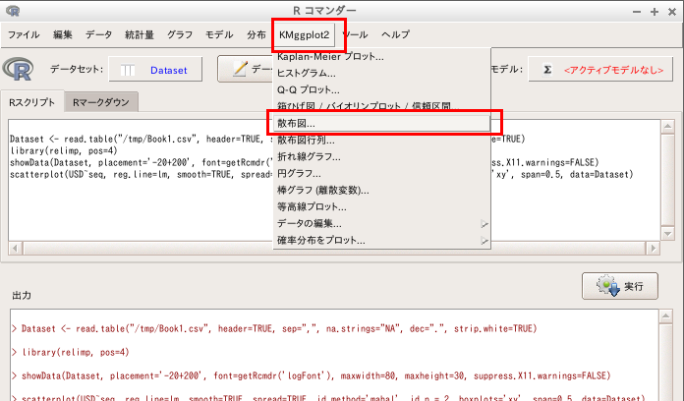Screen dimensions: 684x401
Task: Click the R icon in title bar
Action: (13, 11)
